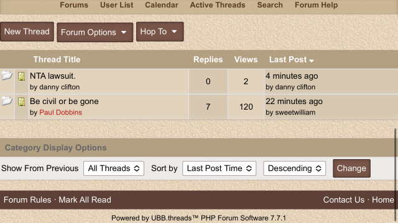The height and width of the screenshot is (223, 398).
Task: Open the Be civil or be gone thread
Action: pyautogui.click(x=64, y=102)
